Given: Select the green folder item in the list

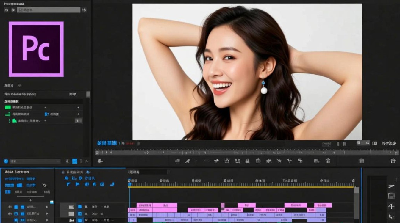Looking at the screenshot, I should (14, 121).
